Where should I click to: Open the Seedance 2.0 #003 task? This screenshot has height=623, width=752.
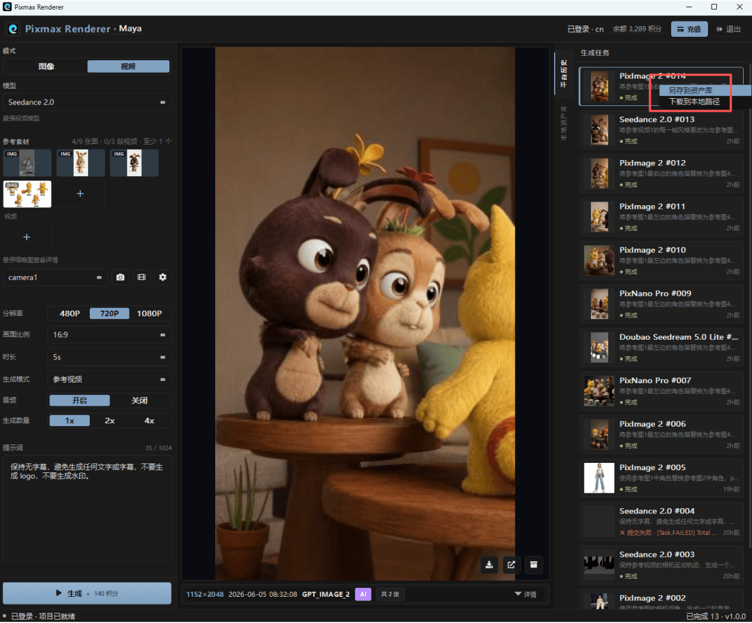661,565
